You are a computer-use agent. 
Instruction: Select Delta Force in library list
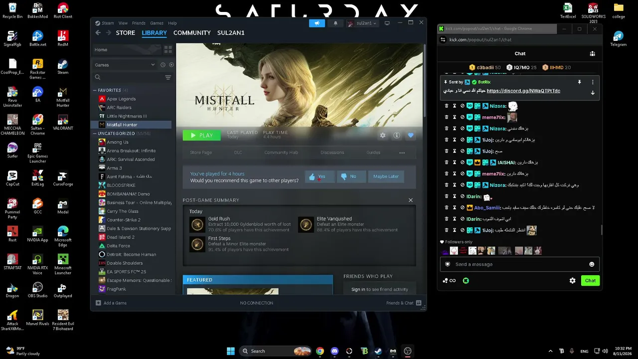118,246
